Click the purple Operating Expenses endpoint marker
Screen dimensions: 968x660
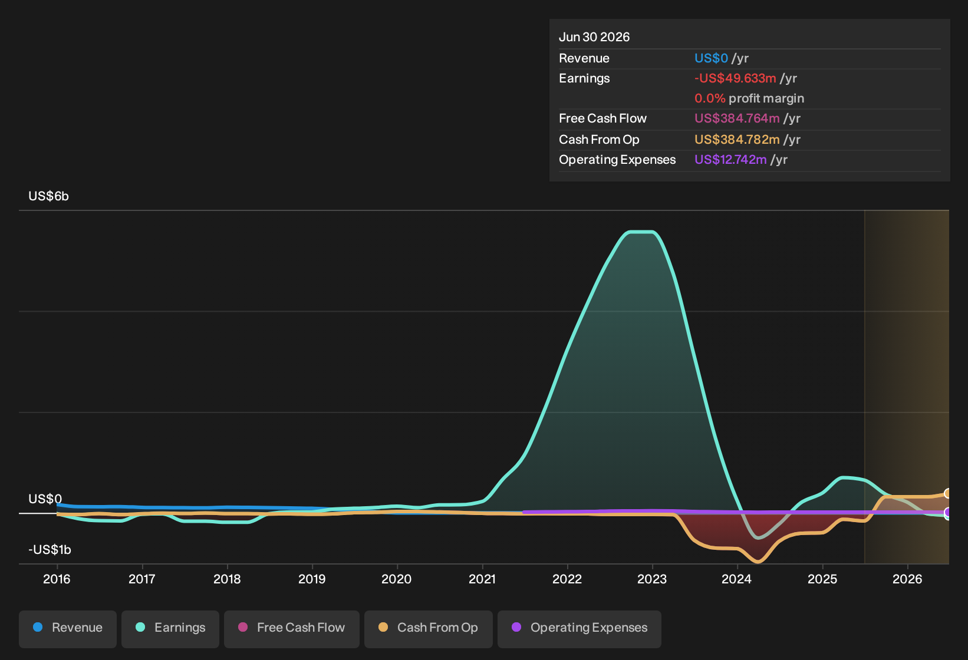(948, 512)
